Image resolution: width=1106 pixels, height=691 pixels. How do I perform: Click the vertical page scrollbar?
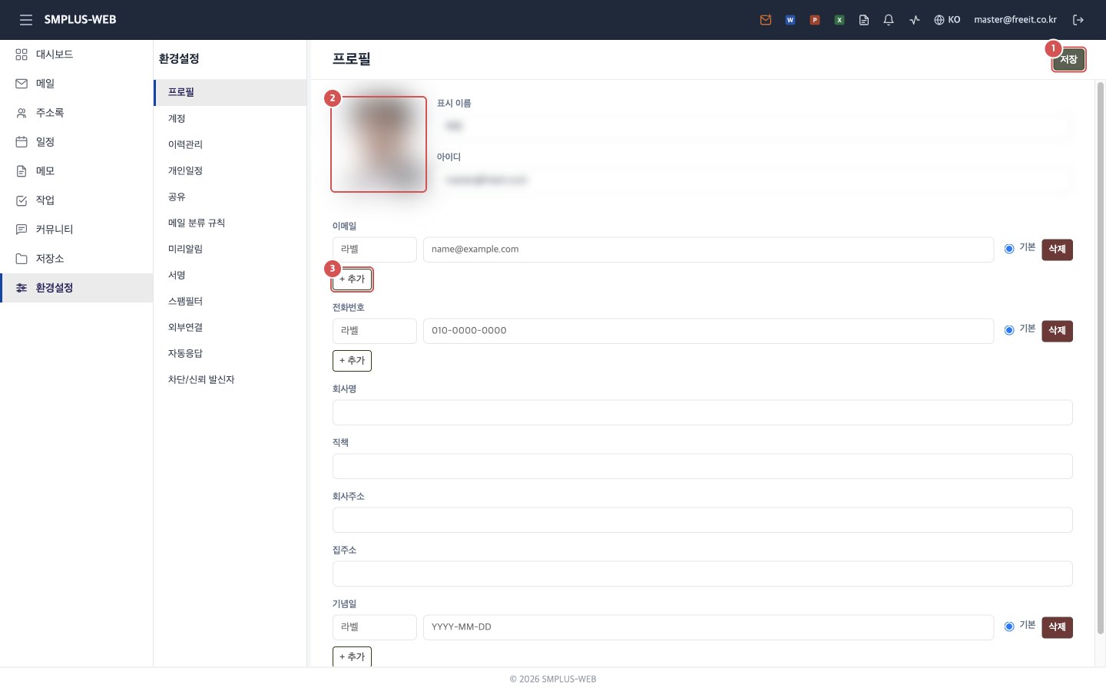pos(1101,358)
